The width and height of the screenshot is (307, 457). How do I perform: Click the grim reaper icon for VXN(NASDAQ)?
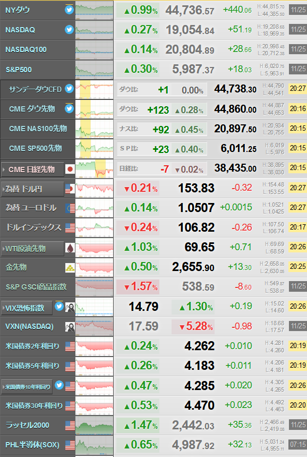coord(70,327)
